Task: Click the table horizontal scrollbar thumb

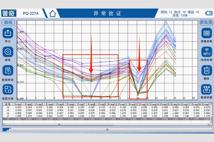Action: coord(59,124)
